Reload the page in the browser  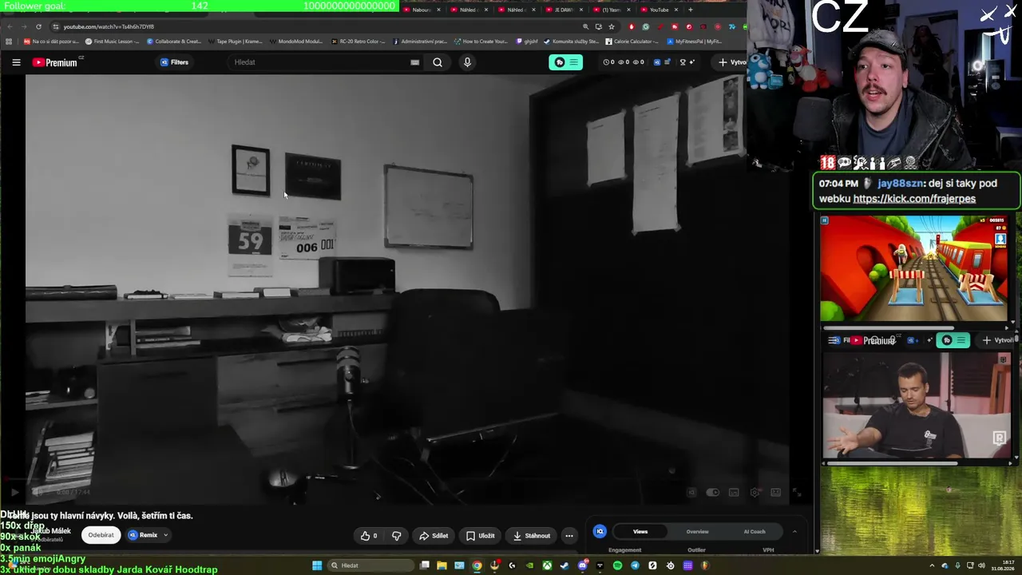pos(38,26)
